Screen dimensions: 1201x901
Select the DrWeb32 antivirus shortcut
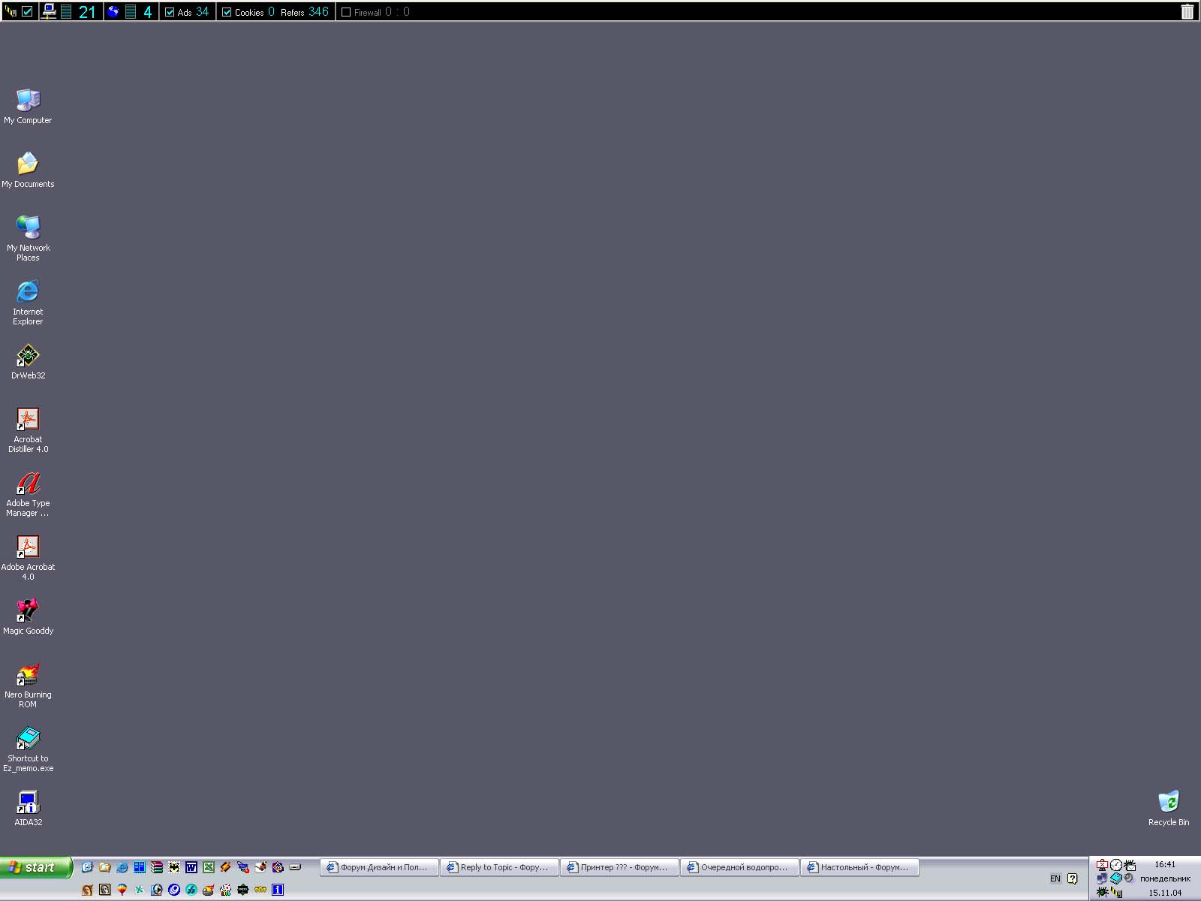pos(28,360)
